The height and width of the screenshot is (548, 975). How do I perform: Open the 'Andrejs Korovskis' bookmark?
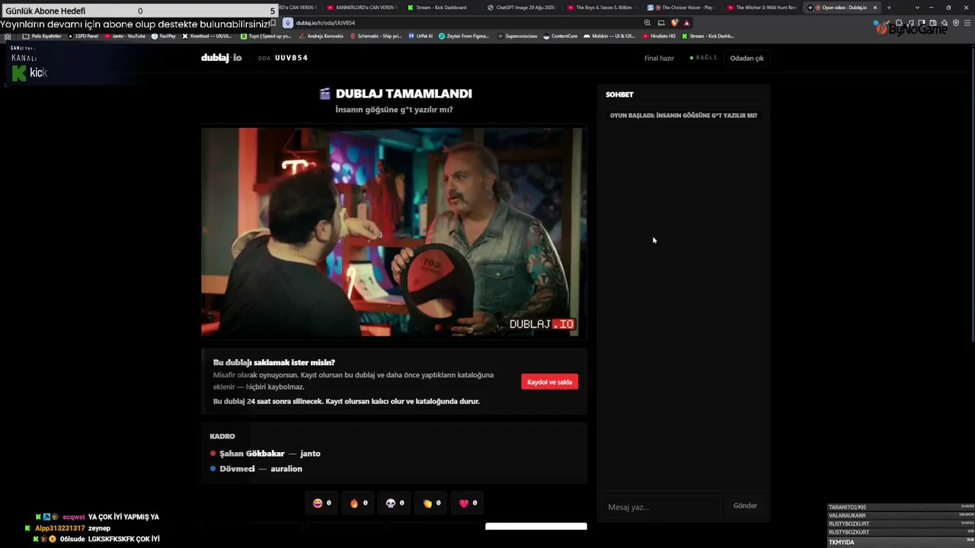point(321,36)
